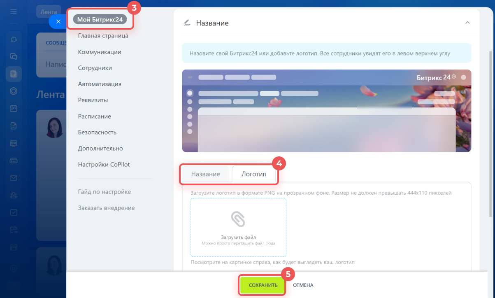Open Реквизиты settings section
Viewport: 495px width, 298px height.
point(93,100)
